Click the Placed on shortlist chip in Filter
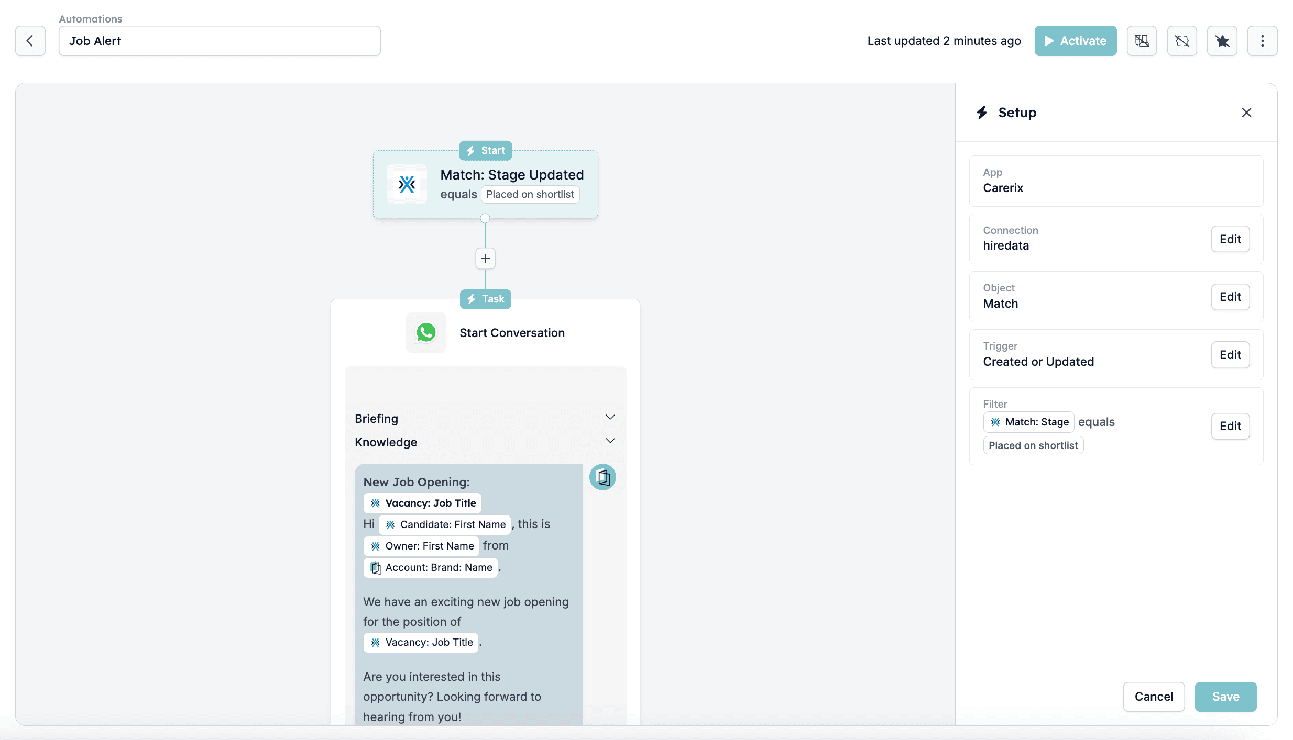 point(1033,445)
